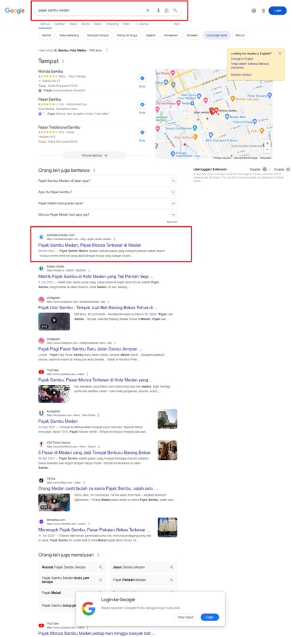Open the Google logo homepage link
The width and height of the screenshot is (291, 637).
15,11
